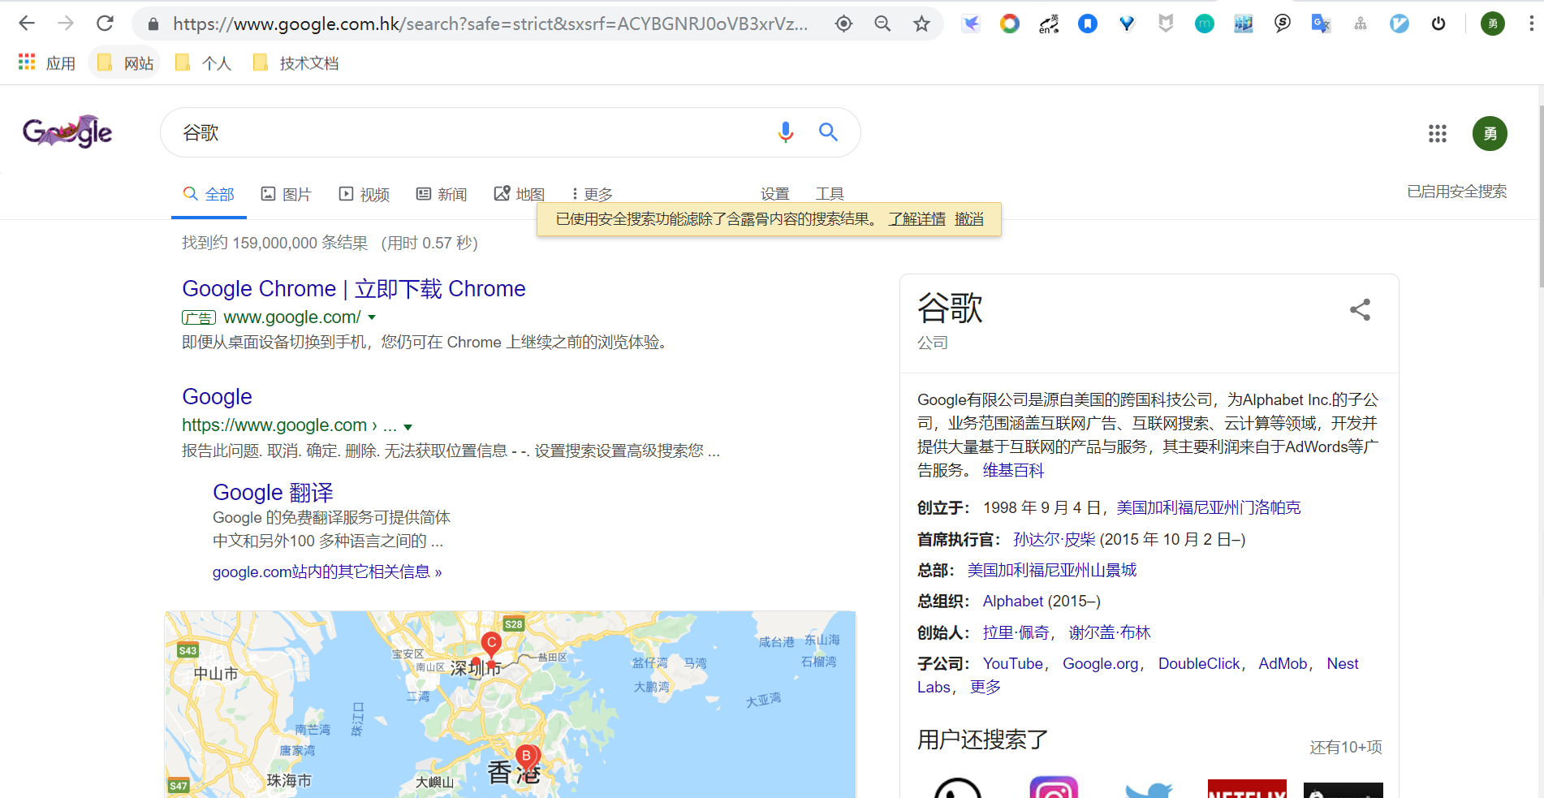Screen dimensions: 1544x798
Task: Switch to the 图片 tab
Action: tap(286, 194)
